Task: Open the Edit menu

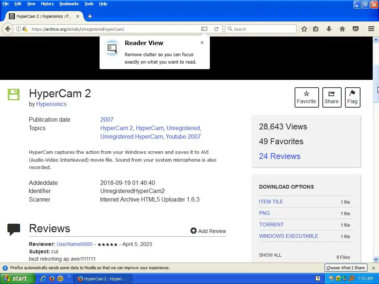Action: pyautogui.click(x=18, y=4)
